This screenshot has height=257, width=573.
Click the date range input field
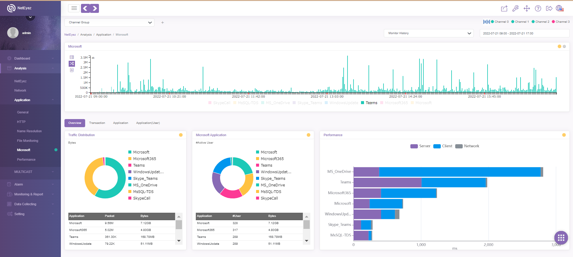tap(524, 33)
